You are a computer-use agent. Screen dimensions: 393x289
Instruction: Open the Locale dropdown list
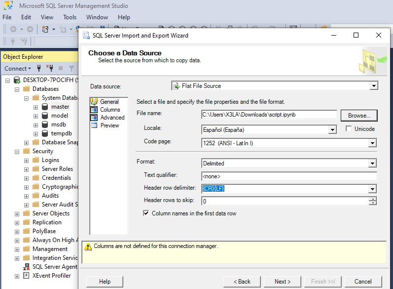tap(332, 130)
